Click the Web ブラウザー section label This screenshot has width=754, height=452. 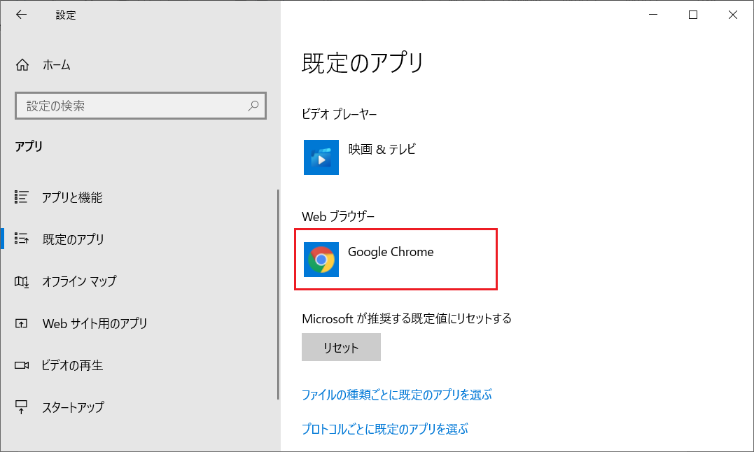338,217
